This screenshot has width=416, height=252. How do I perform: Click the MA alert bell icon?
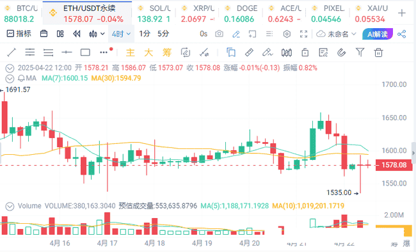[x=21, y=78]
